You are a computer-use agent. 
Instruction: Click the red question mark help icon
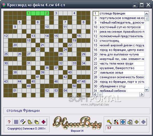(9, 122)
